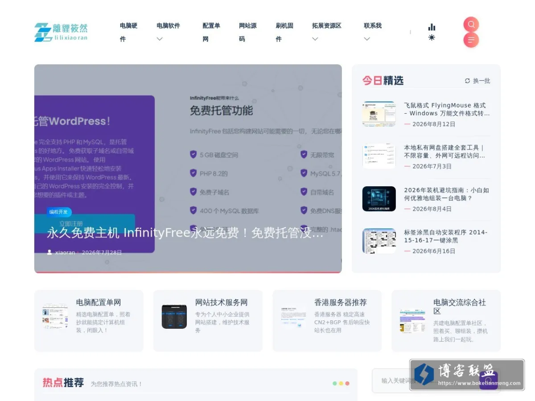Click the 今日精选 heading
The height and width of the screenshot is (401, 535).
(x=383, y=81)
